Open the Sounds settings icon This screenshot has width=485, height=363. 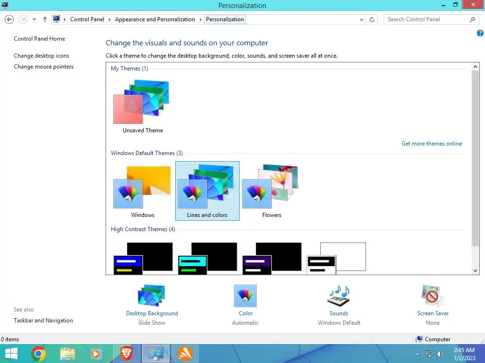(x=339, y=296)
